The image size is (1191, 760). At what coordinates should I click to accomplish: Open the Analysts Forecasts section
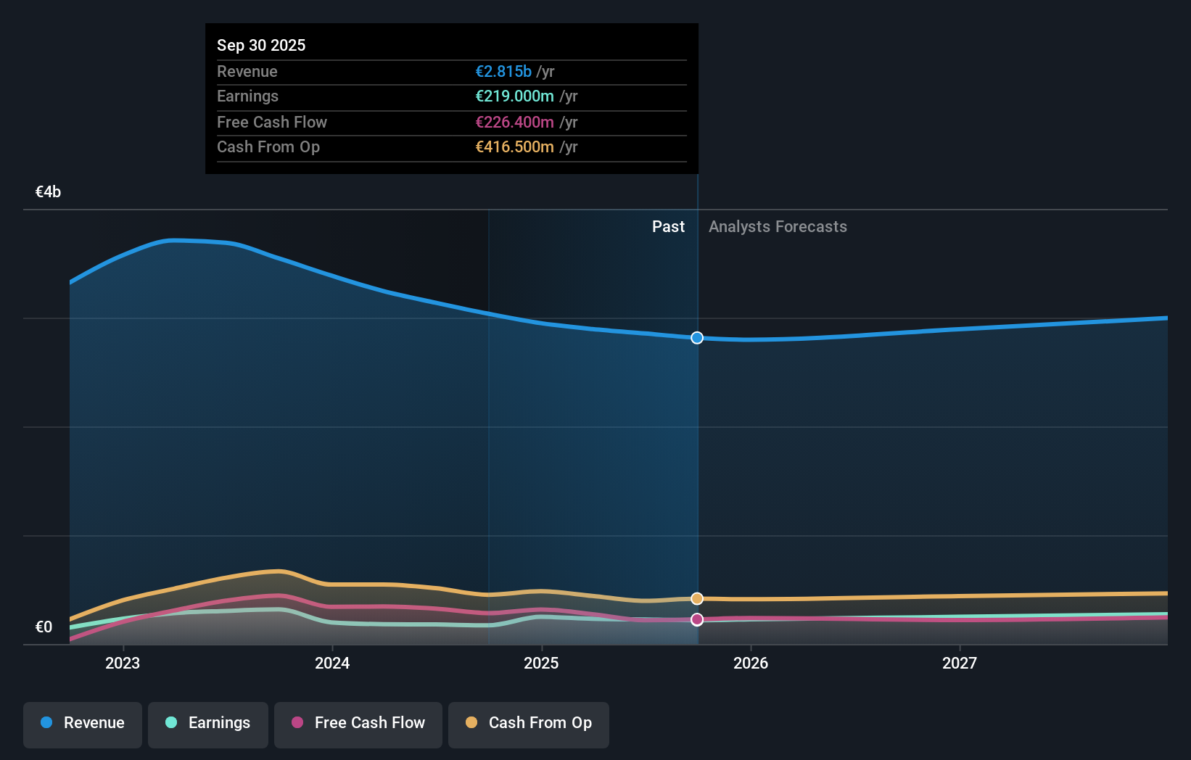[x=778, y=226]
